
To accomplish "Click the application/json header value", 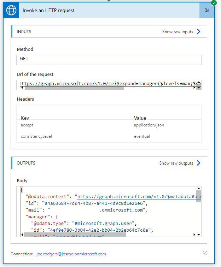I will pos(149,125).
